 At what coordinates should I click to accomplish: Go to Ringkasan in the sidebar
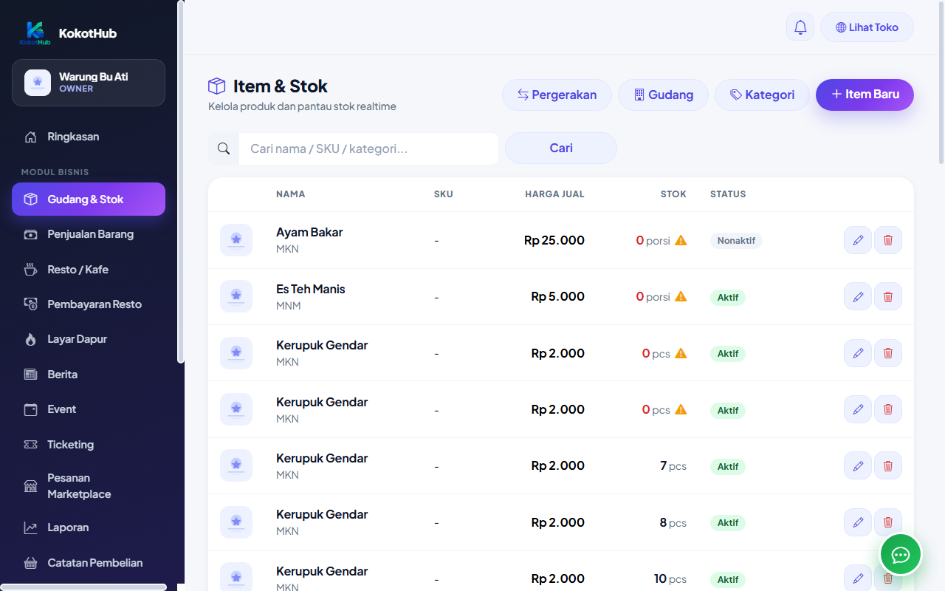point(89,137)
